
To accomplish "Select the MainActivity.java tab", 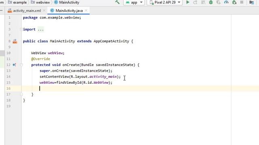I will coord(69,11).
